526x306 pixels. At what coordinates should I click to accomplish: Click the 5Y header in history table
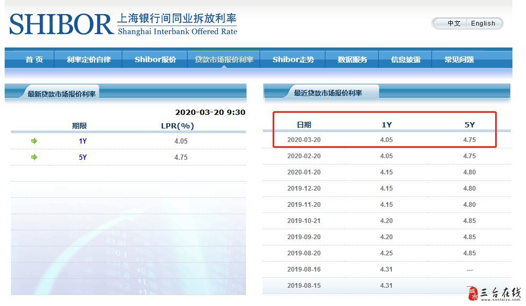pyautogui.click(x=469, y=125)
